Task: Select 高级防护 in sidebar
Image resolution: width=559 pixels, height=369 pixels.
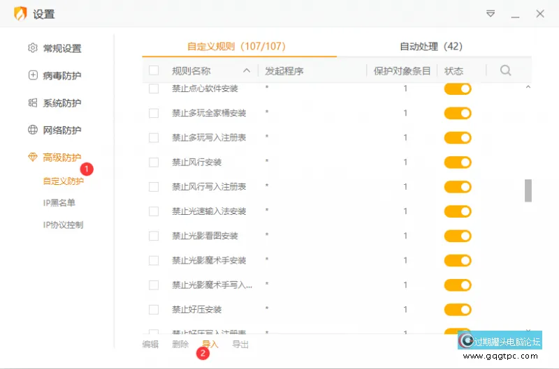Action: tap(62, 157)
